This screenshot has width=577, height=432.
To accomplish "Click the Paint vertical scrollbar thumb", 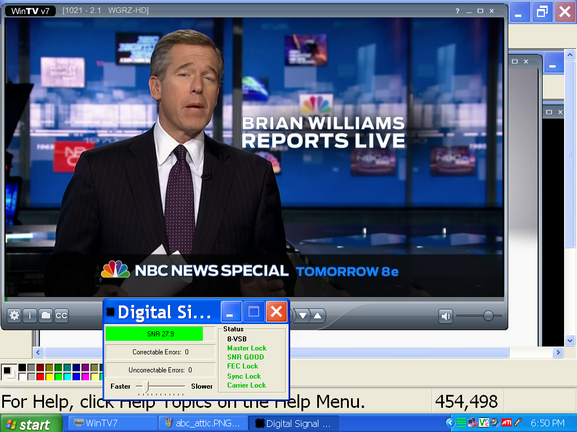I will click(570, 154).
